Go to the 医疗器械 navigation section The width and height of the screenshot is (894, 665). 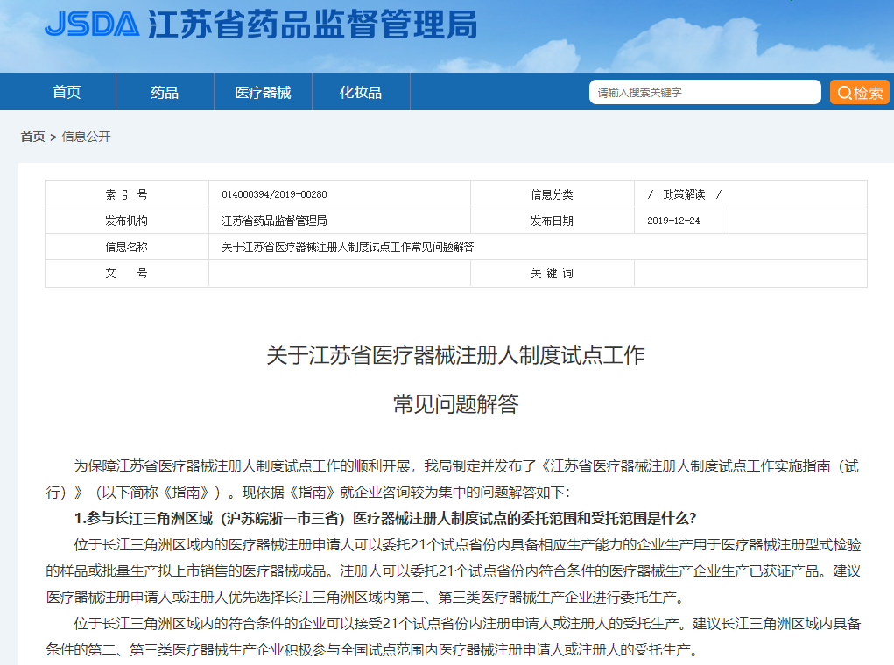click(x=263, y=93)
